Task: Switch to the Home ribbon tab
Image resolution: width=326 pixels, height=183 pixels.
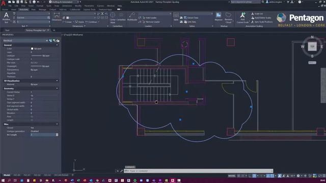Action: [5, 10]
